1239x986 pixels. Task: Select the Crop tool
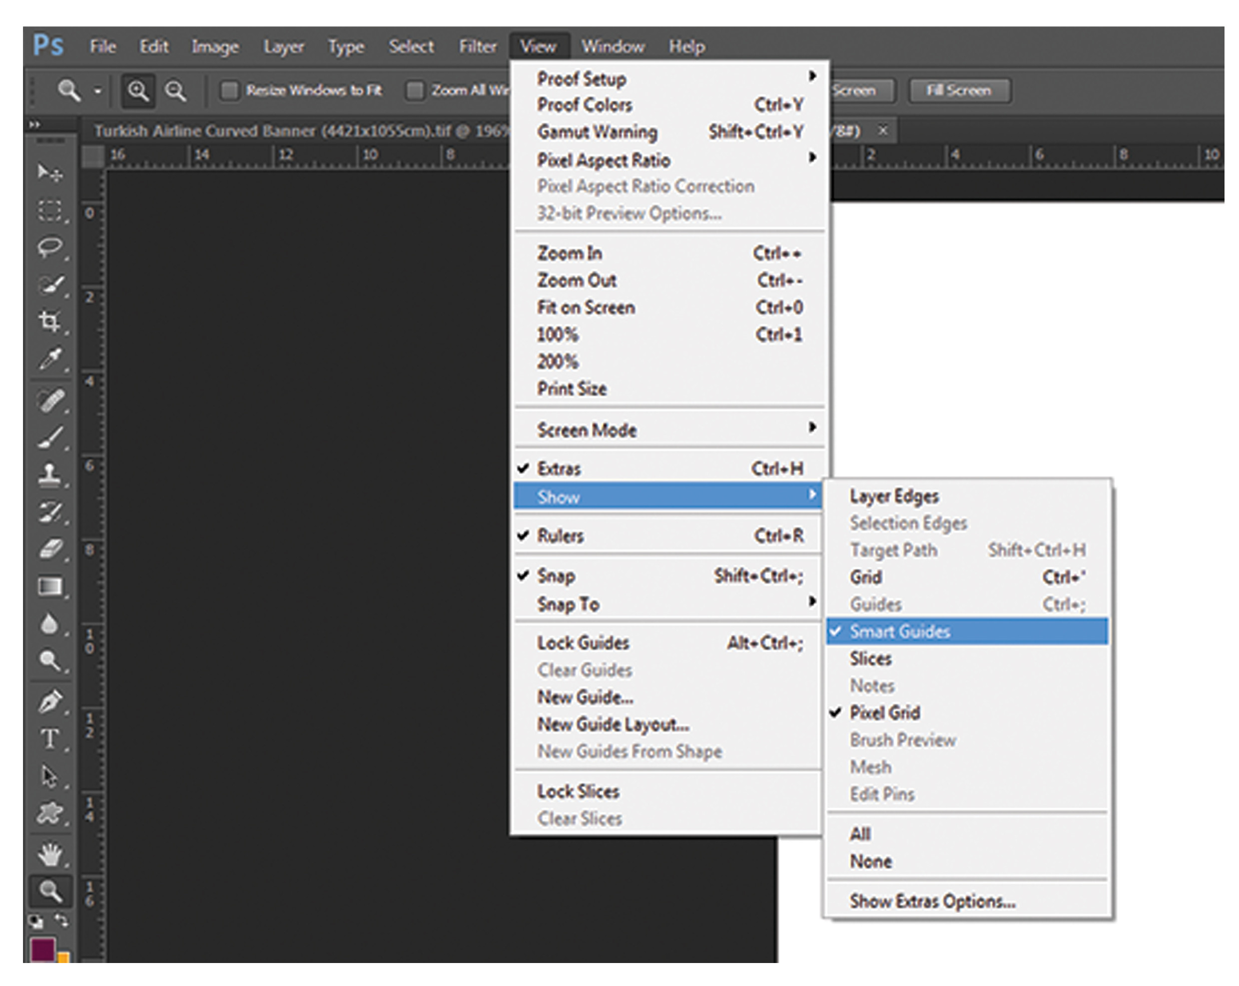pos(50,321)
